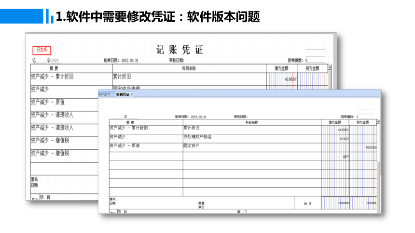Click debit total 500000 beside 合计

pos(344,203)
